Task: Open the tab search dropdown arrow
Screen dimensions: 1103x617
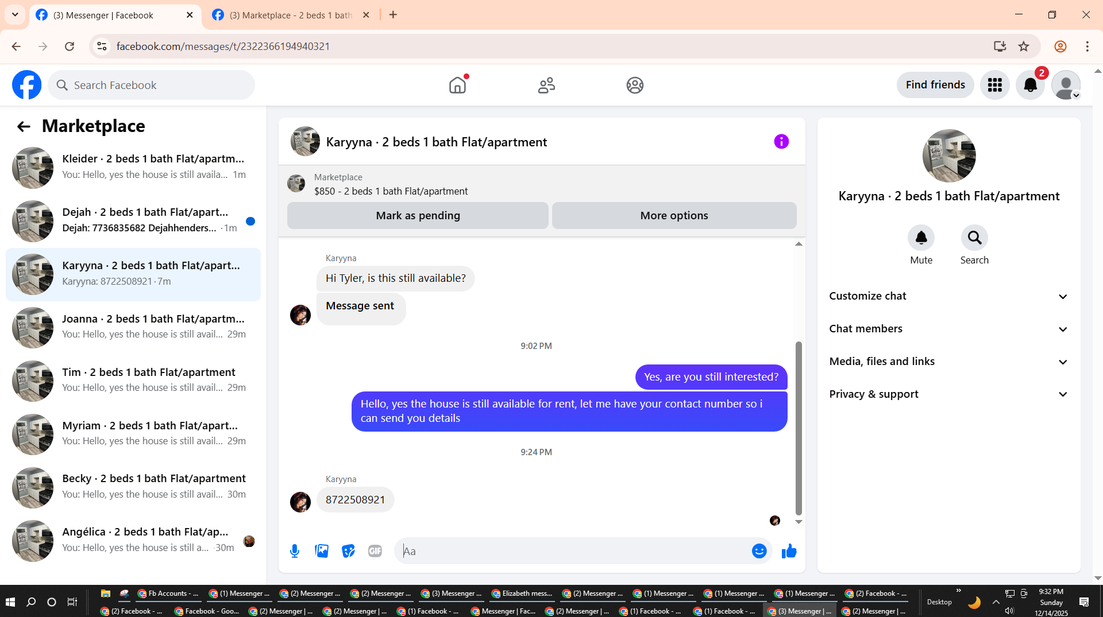Action: (15, 15)
